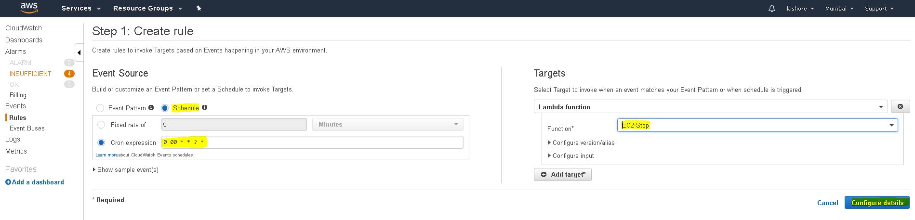Open the Minutes unit dropdown

387,125
